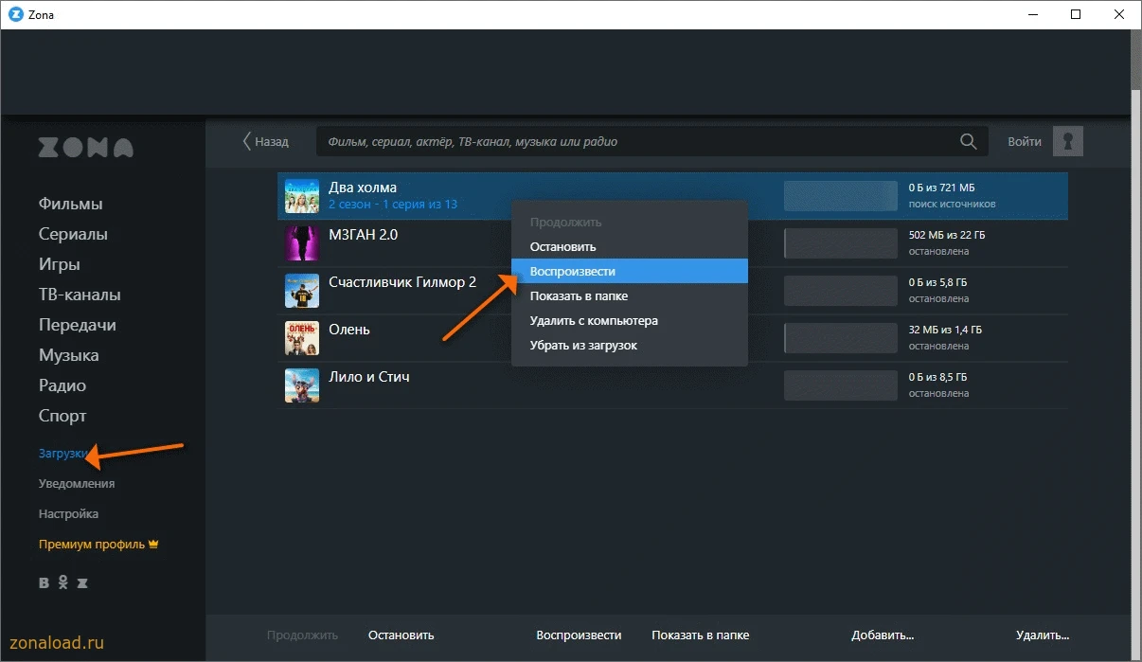Click Показать в папке in bottom bar

pos(701,635)
